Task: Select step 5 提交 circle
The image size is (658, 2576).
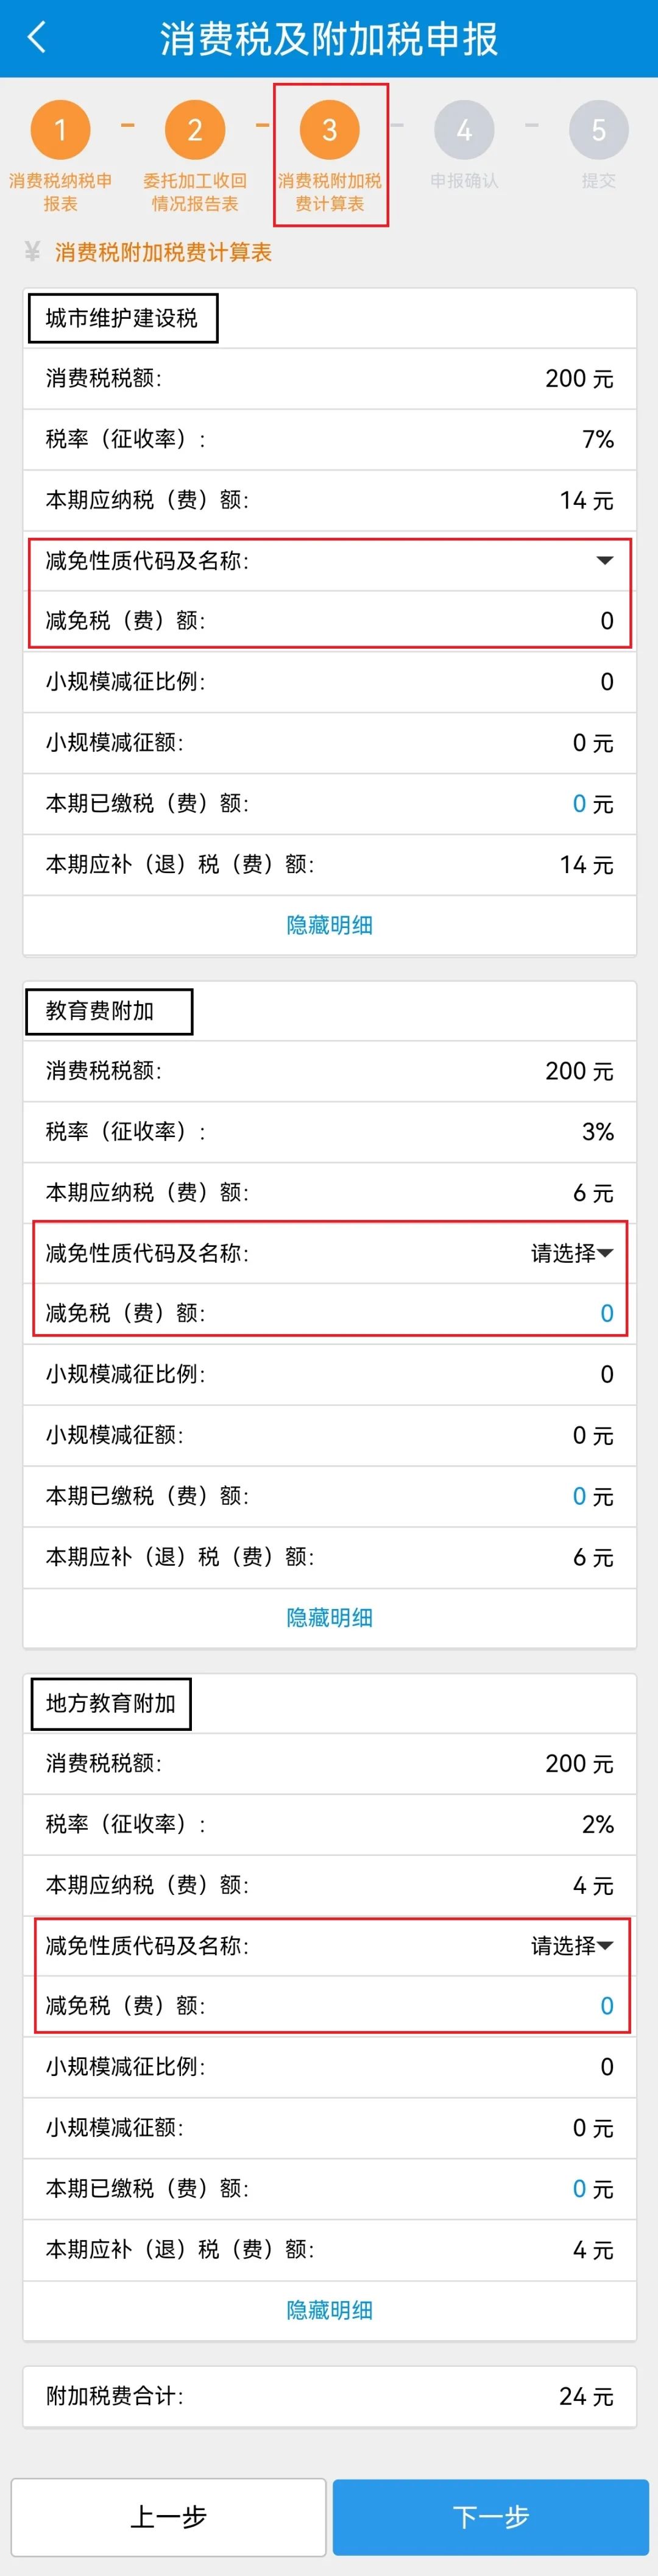Action: (598, 130)
